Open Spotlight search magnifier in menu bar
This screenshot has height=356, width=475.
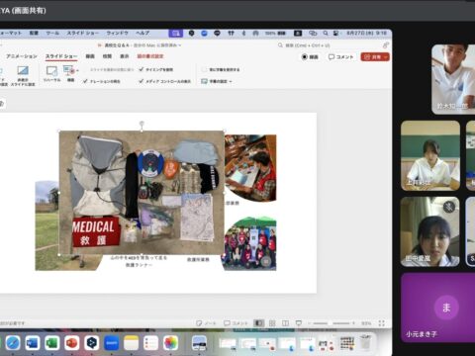[326, 34]
